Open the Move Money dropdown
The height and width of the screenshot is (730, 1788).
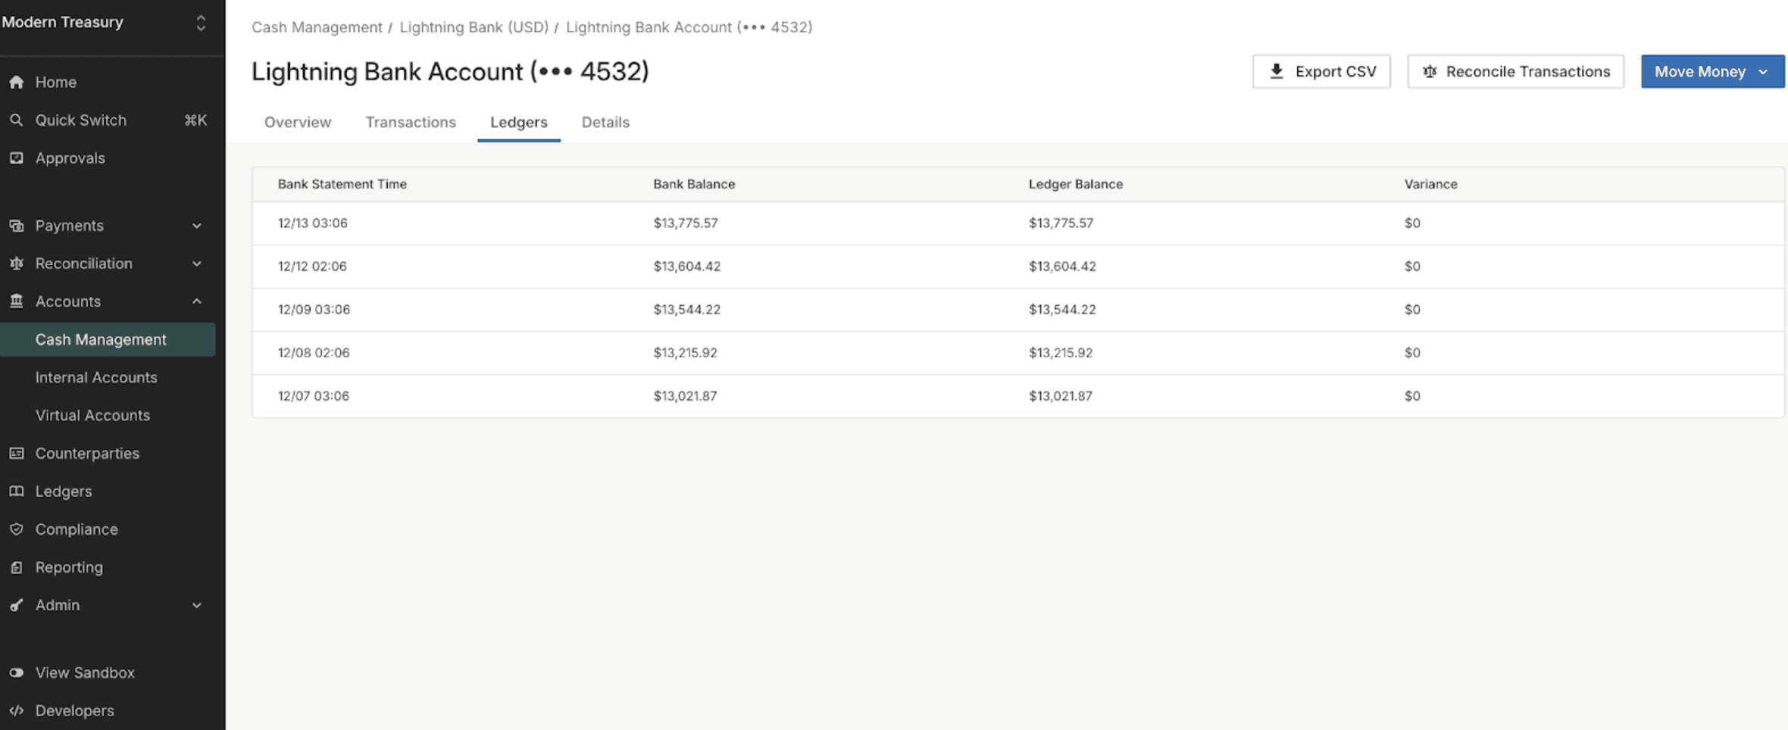[x=1712, y=71]
